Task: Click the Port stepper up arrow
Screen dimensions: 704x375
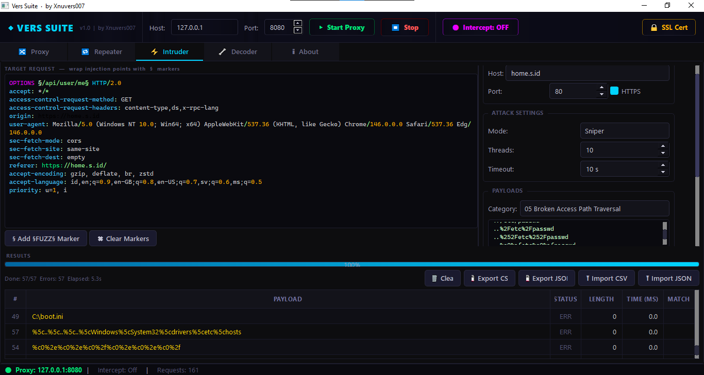Action: point(297,24)
